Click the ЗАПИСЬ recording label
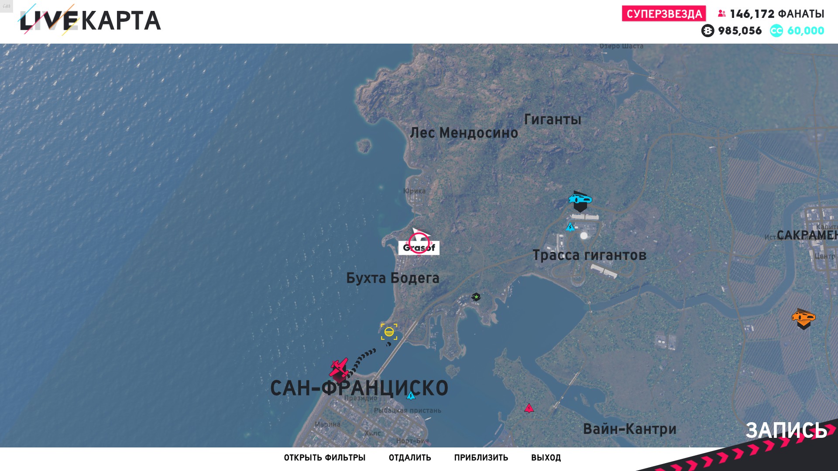The width and height of the screenshot is (838, 471). click(786, 430)
